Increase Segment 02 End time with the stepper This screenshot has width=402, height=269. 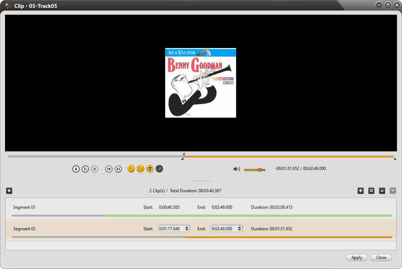coord(239,227)
